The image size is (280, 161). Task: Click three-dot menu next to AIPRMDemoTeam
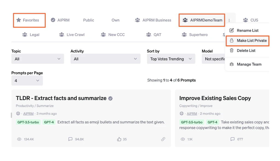(x=229, y=20)
